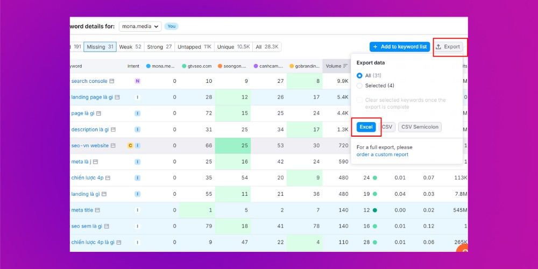Click the Intent column header
This screenshot has width=538, height=269.
[133, 66]
